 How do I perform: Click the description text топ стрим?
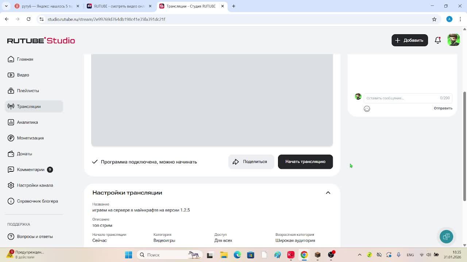pos(102,226)
